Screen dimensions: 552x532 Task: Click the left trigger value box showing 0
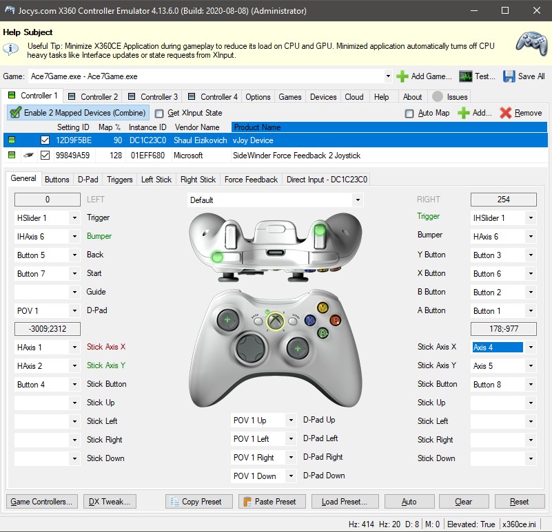tap(48, 200)
